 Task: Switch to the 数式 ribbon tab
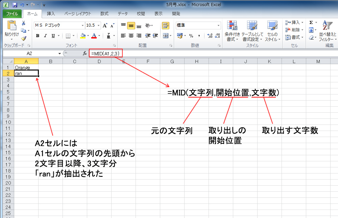click(104, 14)
